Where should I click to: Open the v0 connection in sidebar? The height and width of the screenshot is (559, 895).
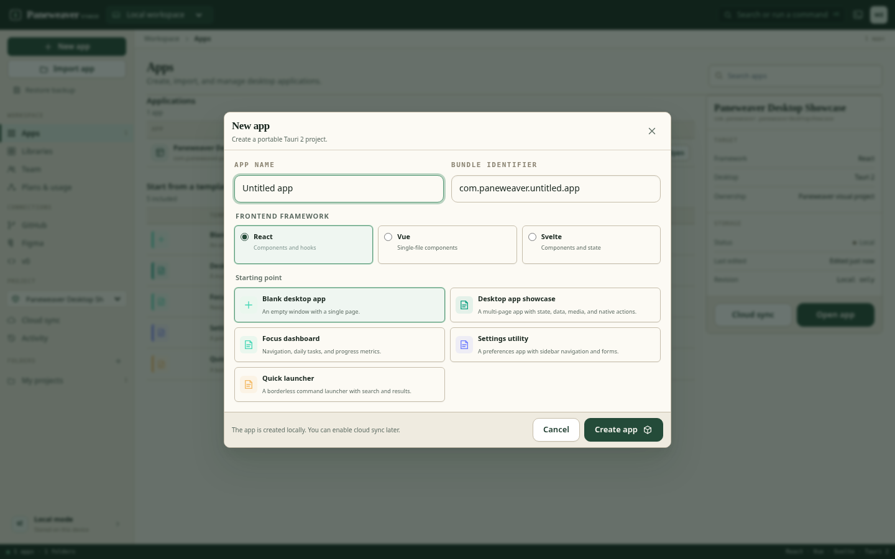(67, 261)
